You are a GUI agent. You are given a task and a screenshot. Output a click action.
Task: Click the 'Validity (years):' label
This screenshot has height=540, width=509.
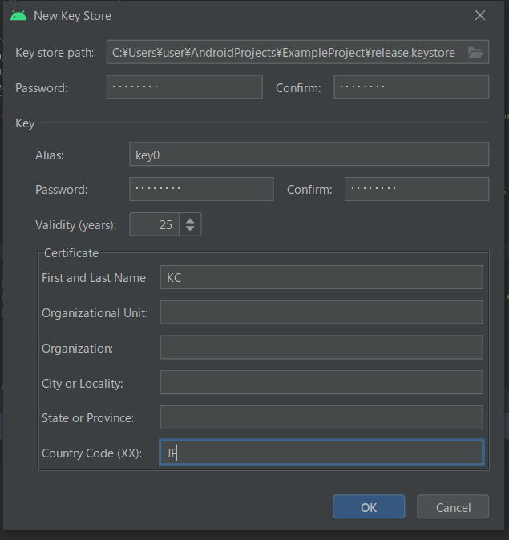coord(76,225)
